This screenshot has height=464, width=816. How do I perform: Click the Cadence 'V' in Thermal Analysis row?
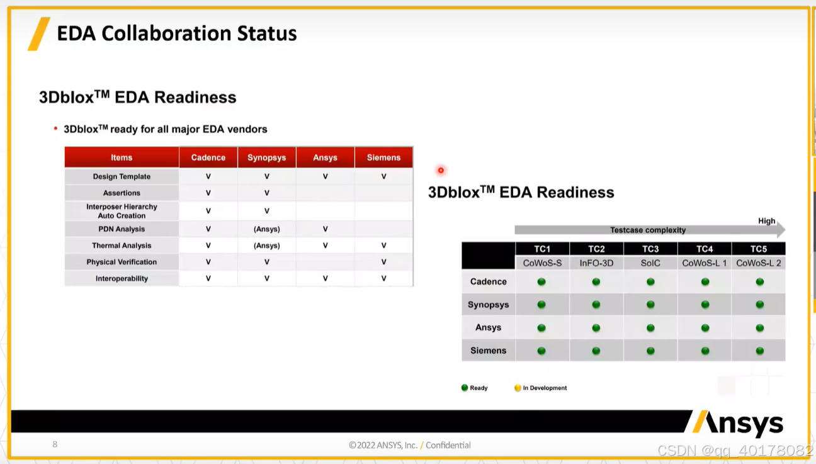[208, 246]
